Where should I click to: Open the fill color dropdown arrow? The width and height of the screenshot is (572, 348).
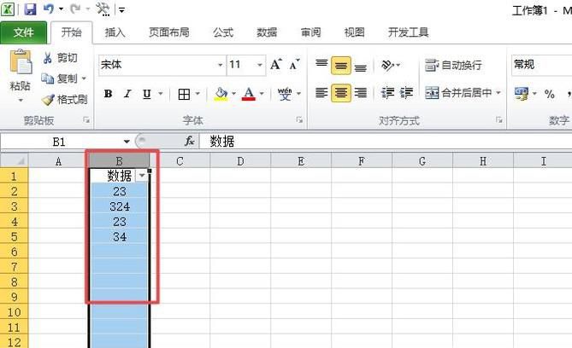[x=233, y=94]
